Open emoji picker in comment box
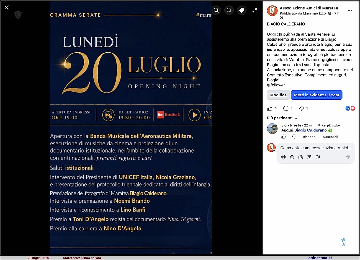 click(x=292, y=157)
